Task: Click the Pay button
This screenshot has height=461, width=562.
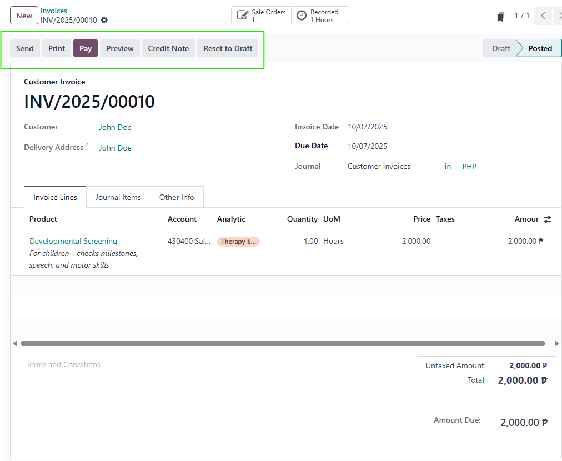Action: tap(86, 48)
